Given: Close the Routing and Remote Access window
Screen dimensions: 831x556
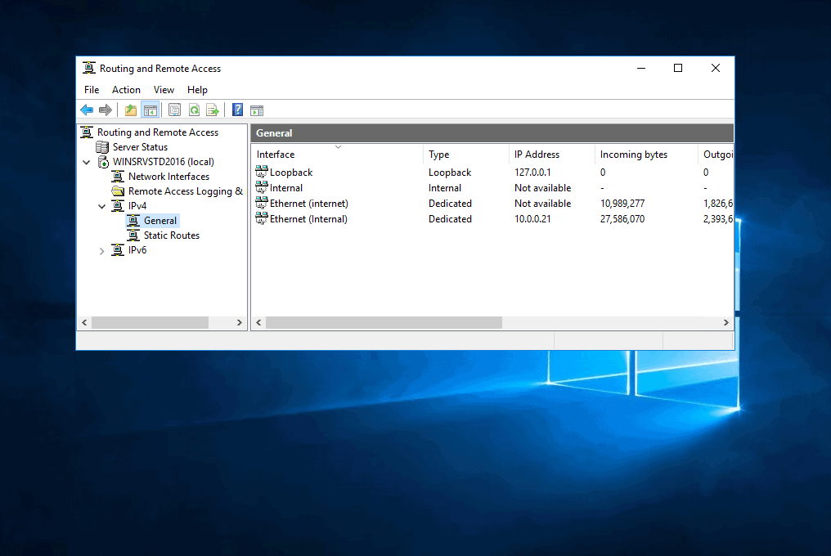Looking at the screenshot, I should click(x=716, y=68).
